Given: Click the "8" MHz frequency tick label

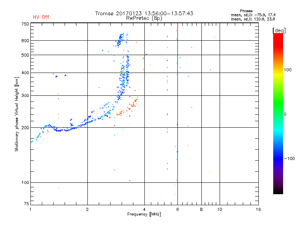Looking at the screenshot, I should (201, 209).
